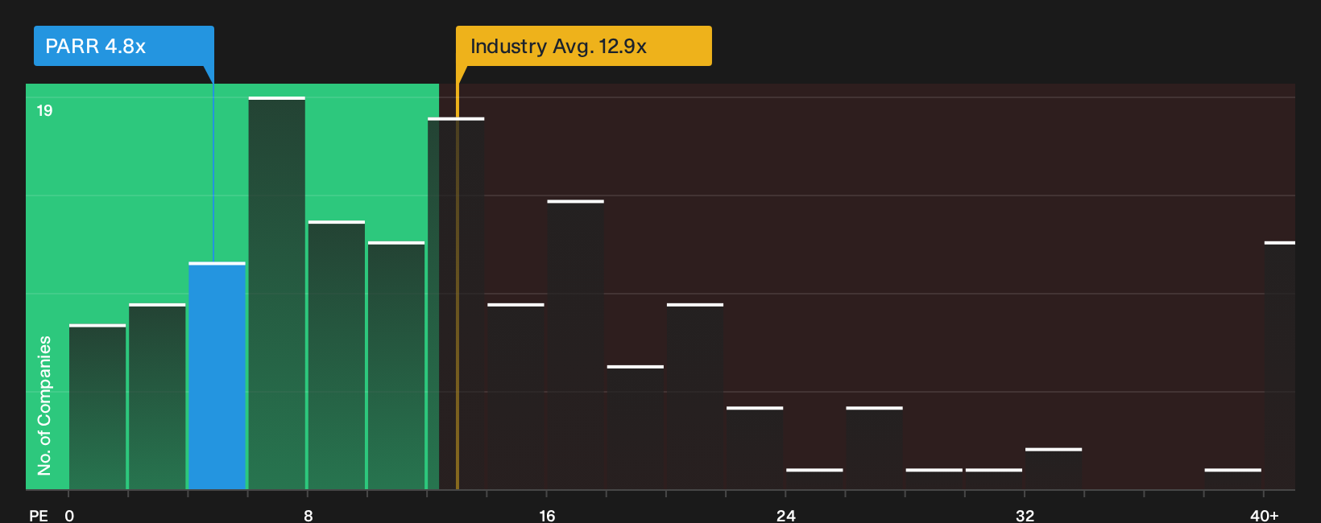
Task: Click the axis label 16
Action: [x=547, y=515]
